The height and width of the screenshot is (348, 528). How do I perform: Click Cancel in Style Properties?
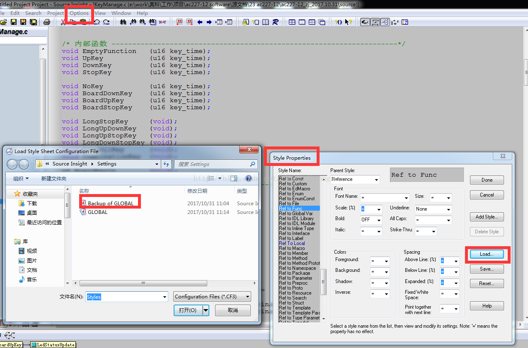click(487, 195)
